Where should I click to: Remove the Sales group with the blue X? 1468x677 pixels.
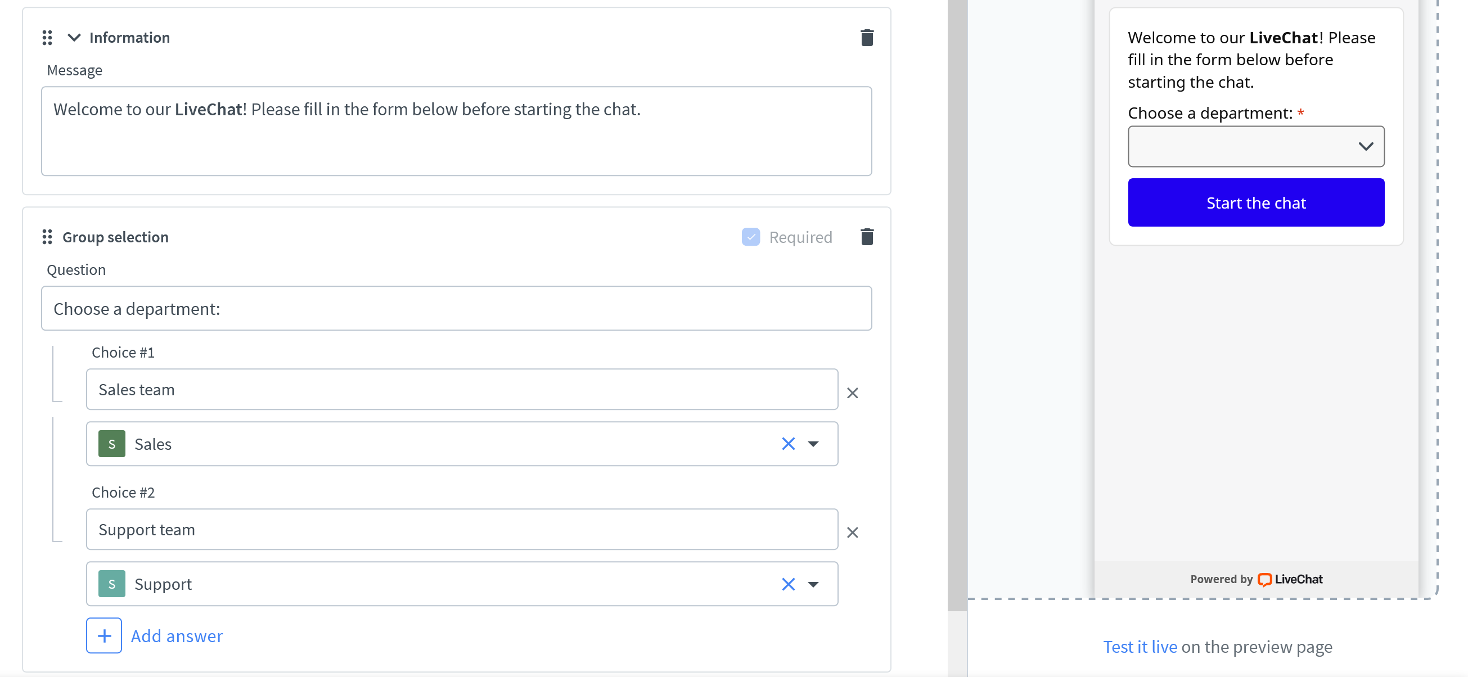pyautogui.click(x=788, y=443)
